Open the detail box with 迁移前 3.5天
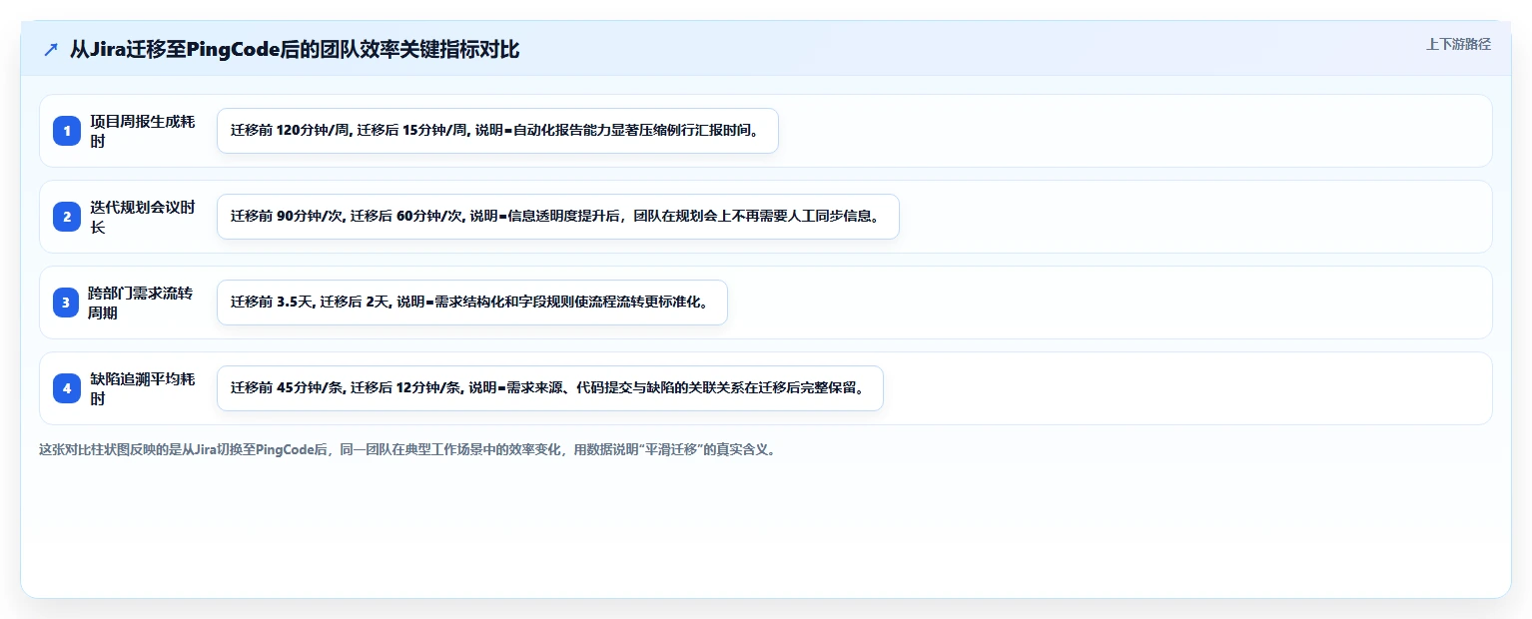This screenshot has height=619, width=1532. coord(472,303)
